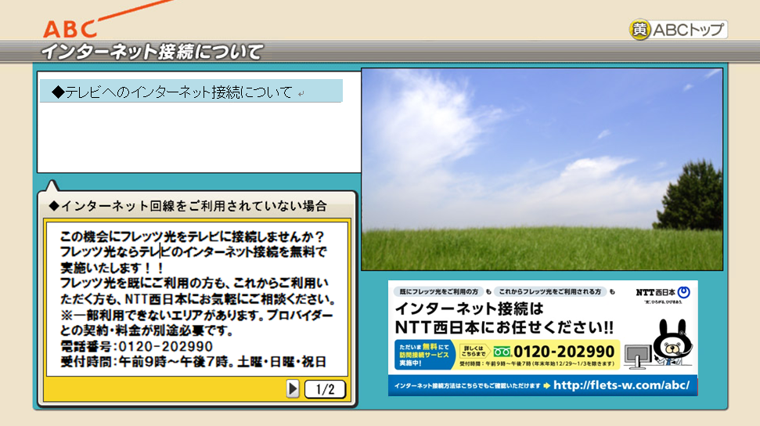
Task: Click text この機会にフレッツ光をテレビに接続しませんか
Action: click(192, 236)
